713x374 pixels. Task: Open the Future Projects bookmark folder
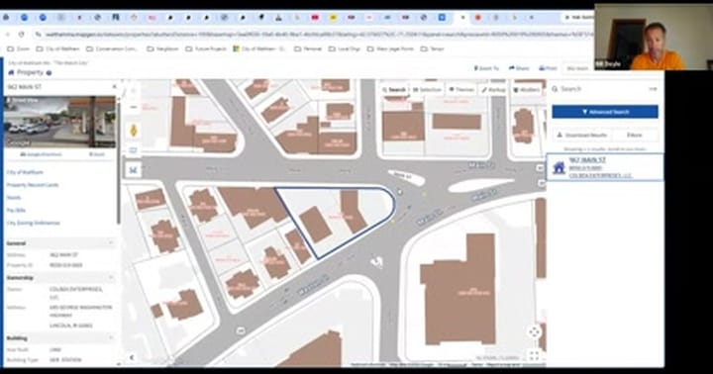[206, 48]
